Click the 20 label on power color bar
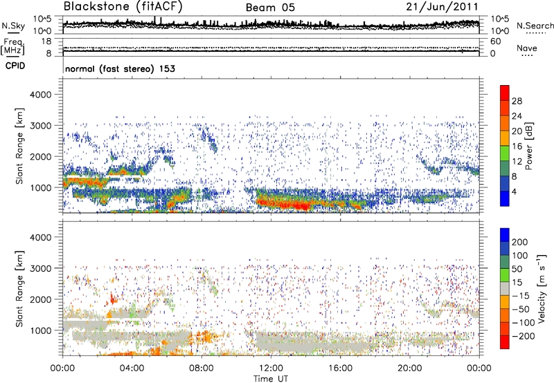 point(517,131)
